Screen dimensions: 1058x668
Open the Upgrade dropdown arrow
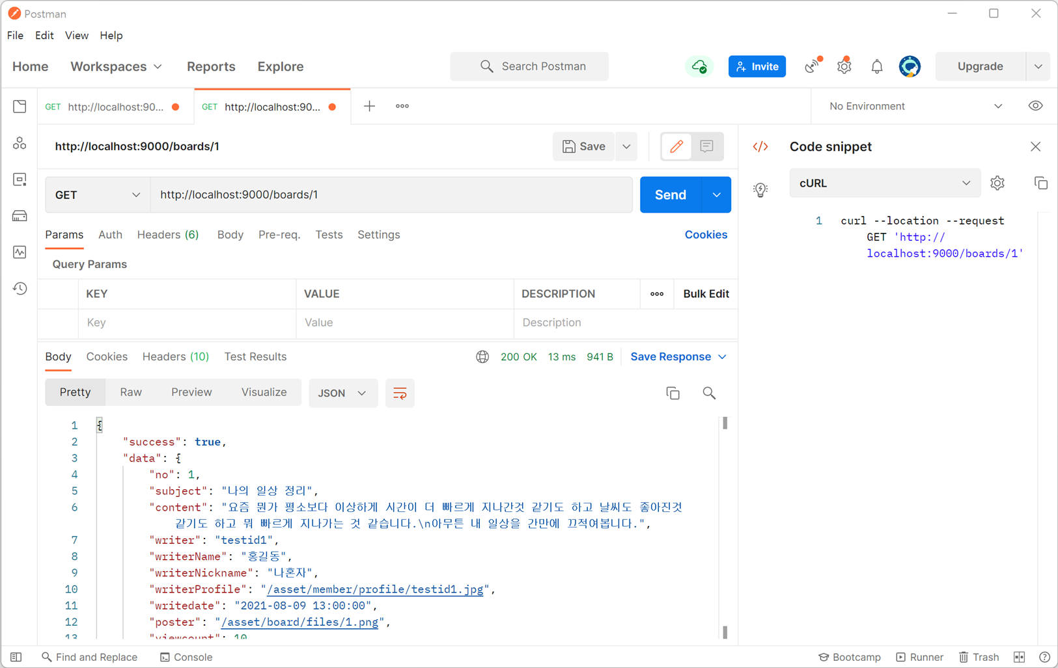point(1038,66)
